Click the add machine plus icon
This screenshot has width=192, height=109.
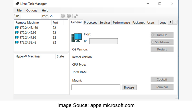pos(63,16)
